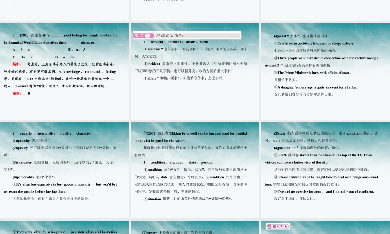Click 'School children must be taught' sentence

pyautogui.click(x=322, y=181)
